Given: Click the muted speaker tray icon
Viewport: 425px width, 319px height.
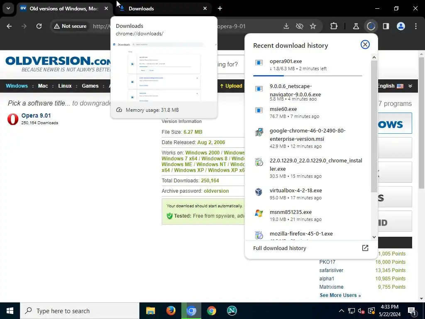Looking at the screenshot, I should [x=361, y=311].
